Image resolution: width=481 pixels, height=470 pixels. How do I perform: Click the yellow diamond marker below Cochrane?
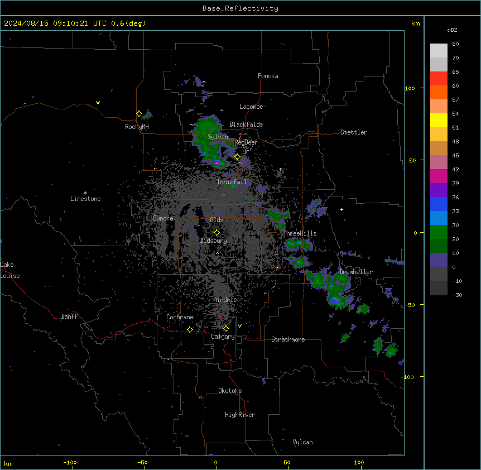[190, 329]
